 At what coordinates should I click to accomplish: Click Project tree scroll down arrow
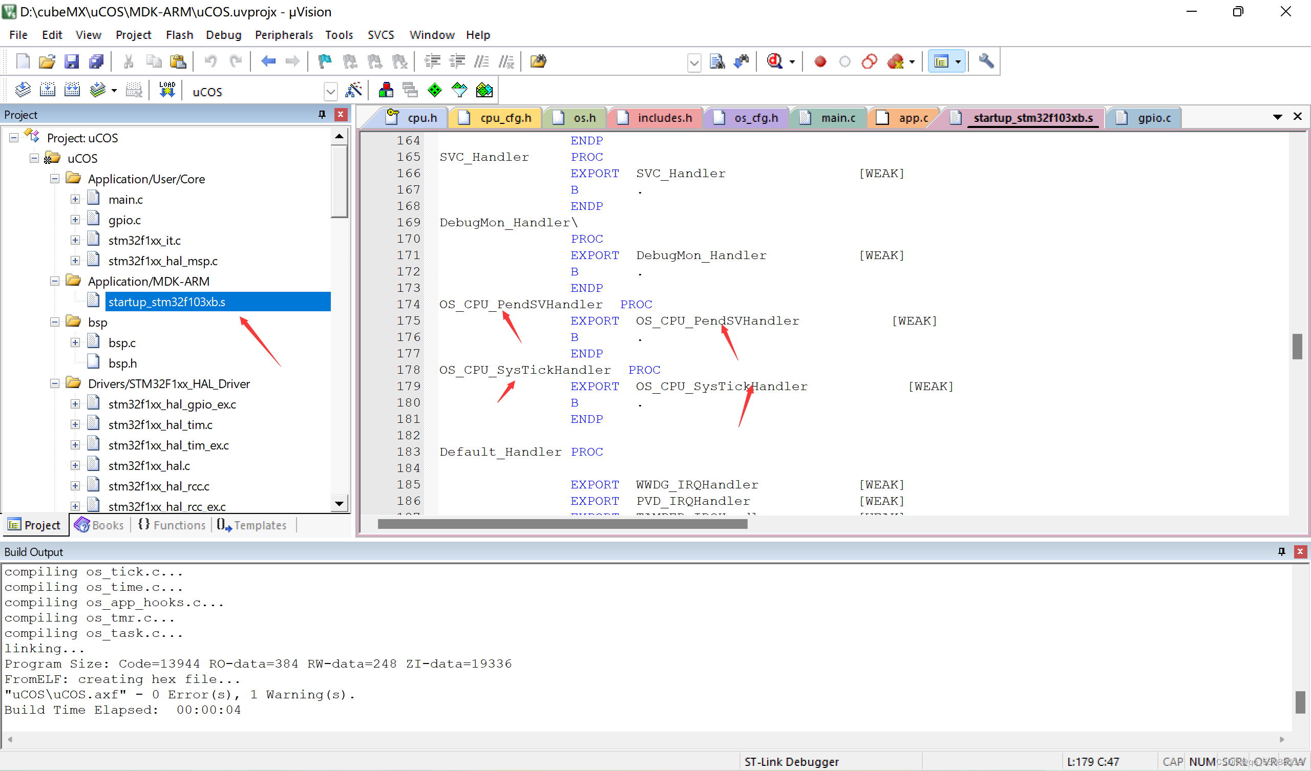339,503
